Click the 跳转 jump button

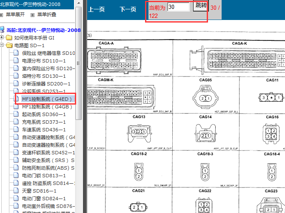coord(201,6)
